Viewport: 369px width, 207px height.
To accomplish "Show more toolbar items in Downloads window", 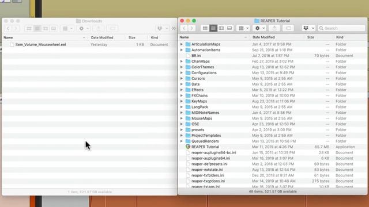I will coord(174,29).
